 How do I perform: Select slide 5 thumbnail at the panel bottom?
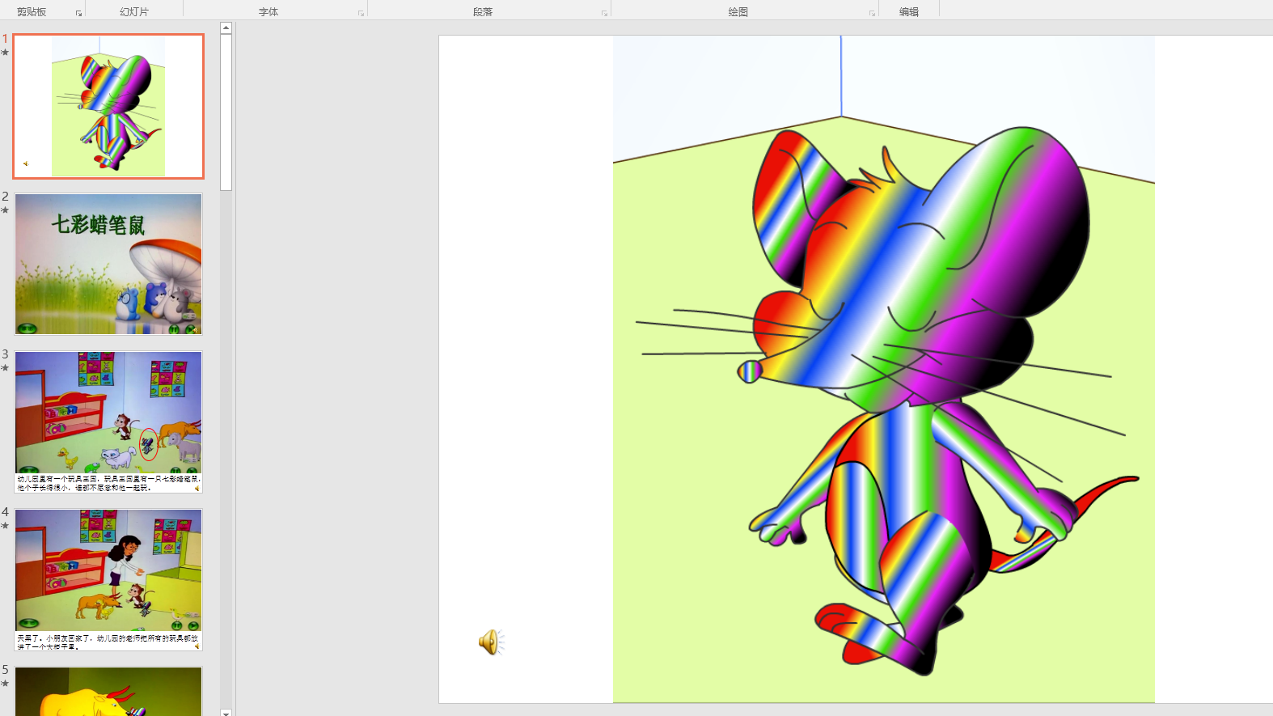coord(108,691)
